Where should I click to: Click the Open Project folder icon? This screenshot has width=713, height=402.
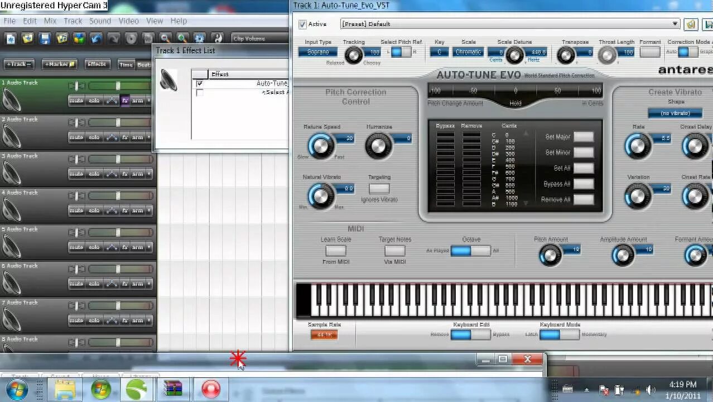pos(27,39)
